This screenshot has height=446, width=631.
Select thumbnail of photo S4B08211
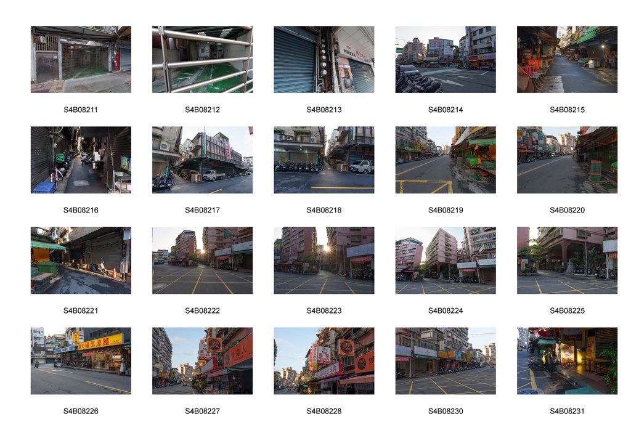(x=81, y=60)
